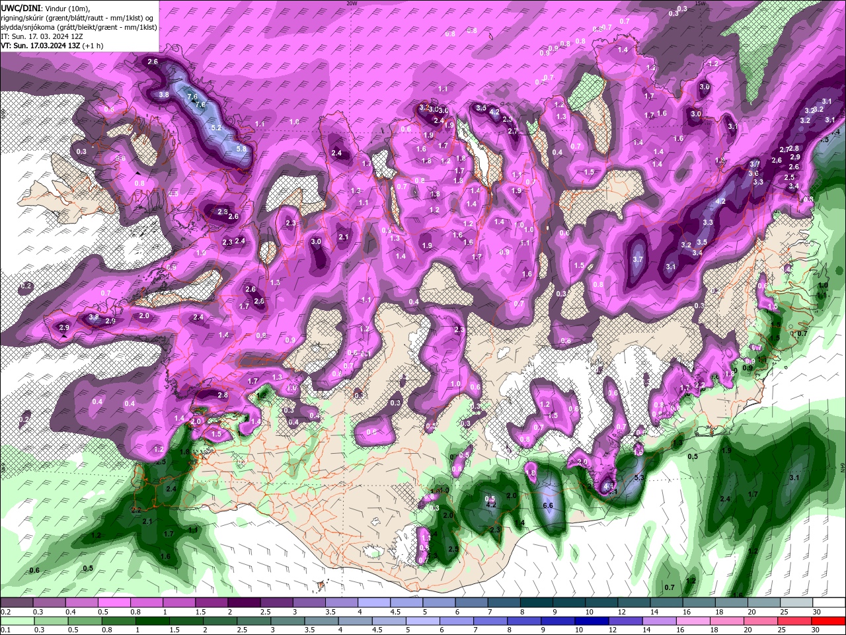This screenshot has height=635, width=846.
Task: Click the pale green 0.1–0.3 rain legend swatch
Action: click(17, 621)
